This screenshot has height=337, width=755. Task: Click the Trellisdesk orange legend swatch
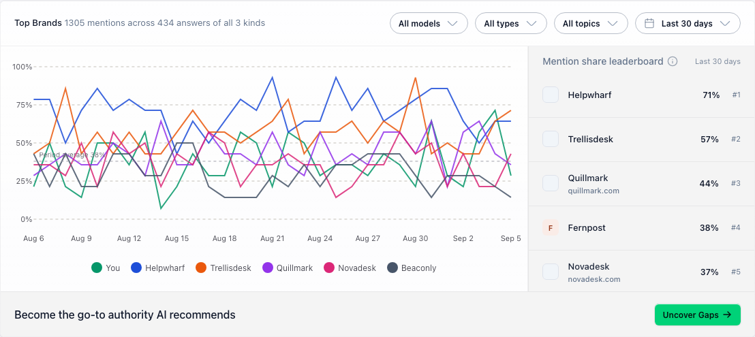tap(201, 268)
